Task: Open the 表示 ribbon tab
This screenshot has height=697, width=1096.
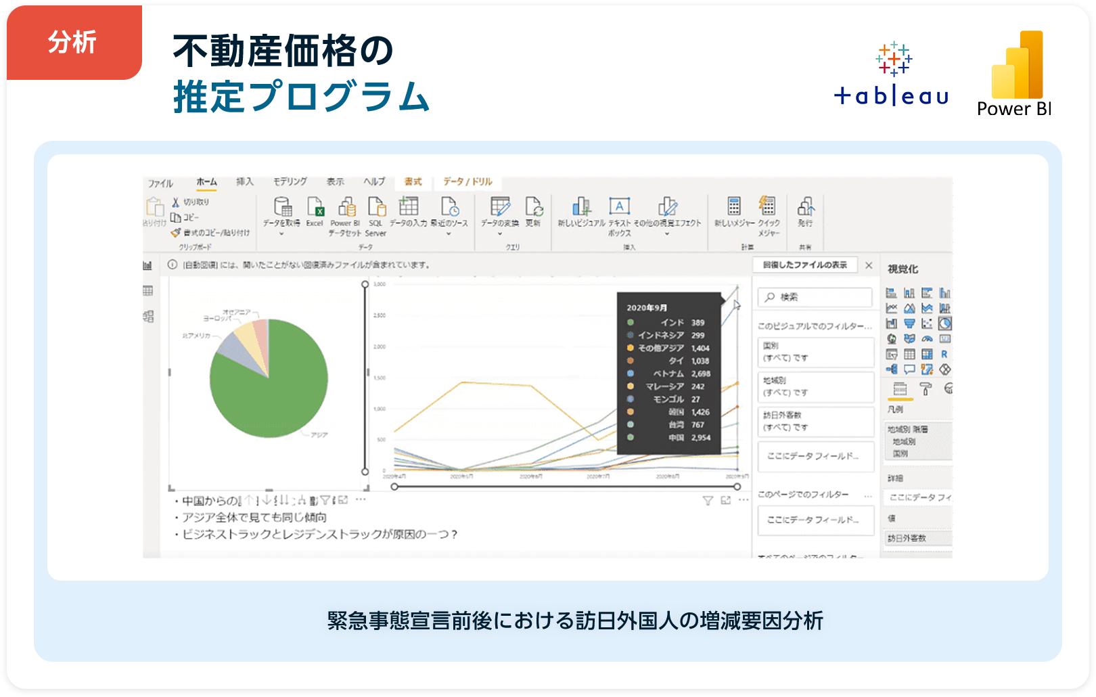Action: pos(335,182)
